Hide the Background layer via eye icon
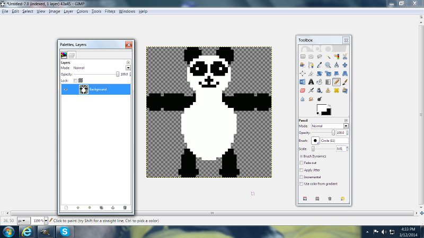Image resolution: width=424 pixels, height=238 pixels. click(x=66, y=89)
